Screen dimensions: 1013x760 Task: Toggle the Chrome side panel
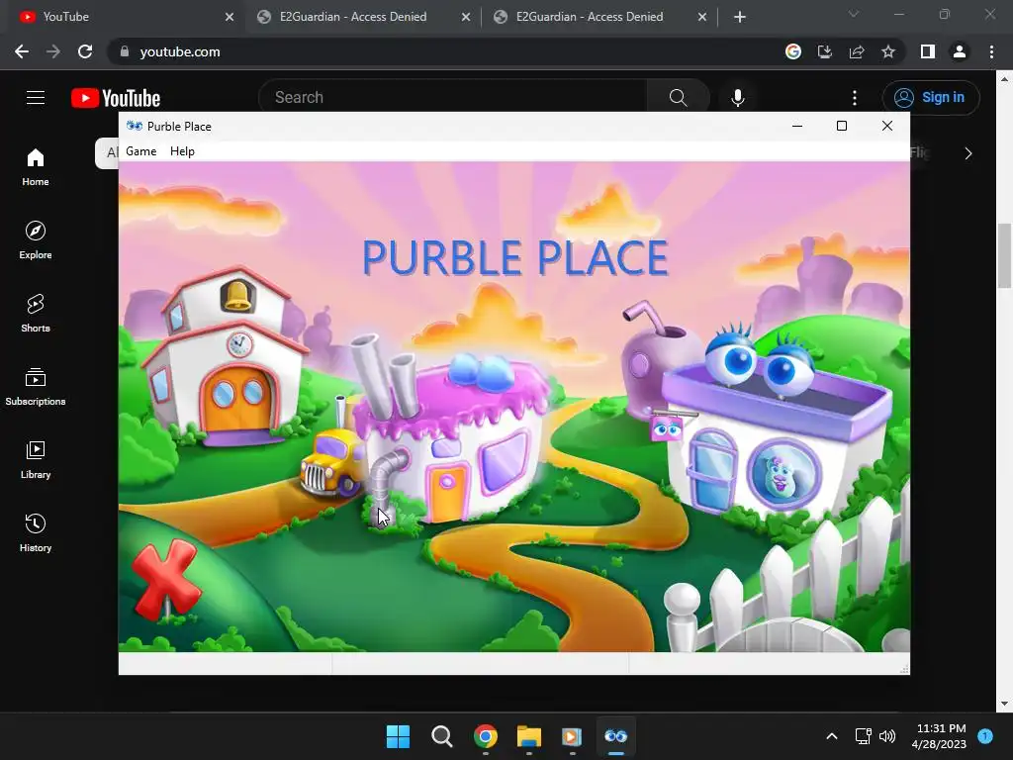(x=928, y=51)
